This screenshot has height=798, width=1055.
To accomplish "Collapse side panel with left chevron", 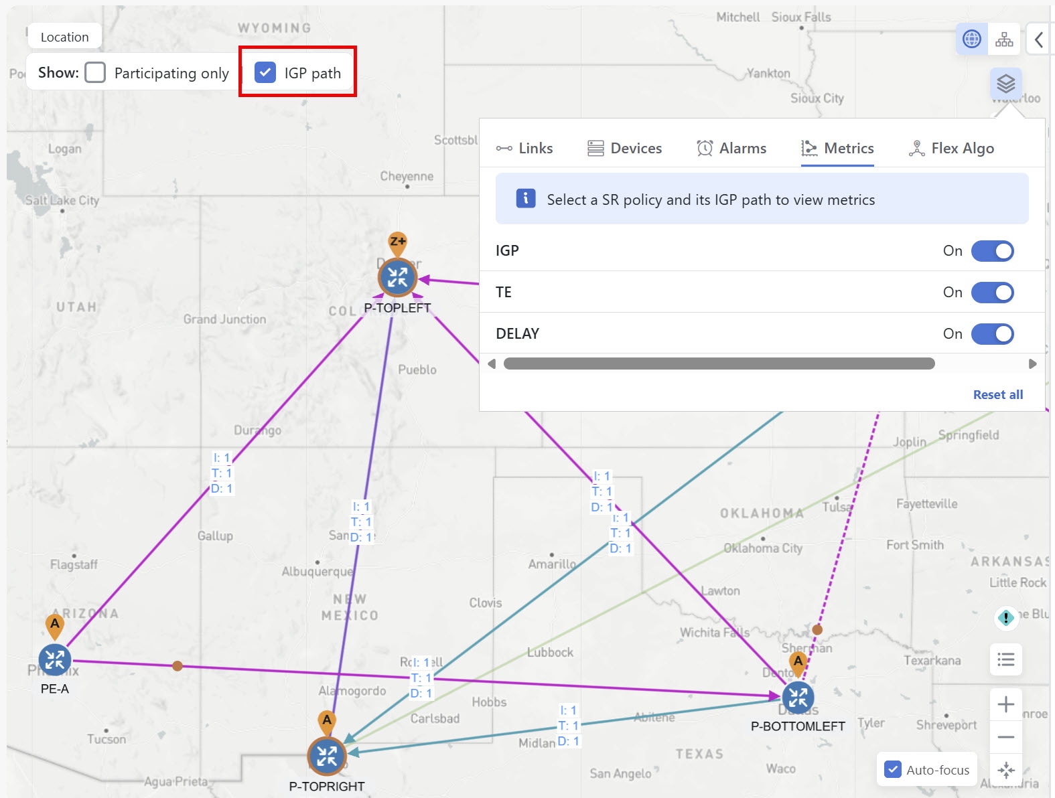I will (1038, 39).
